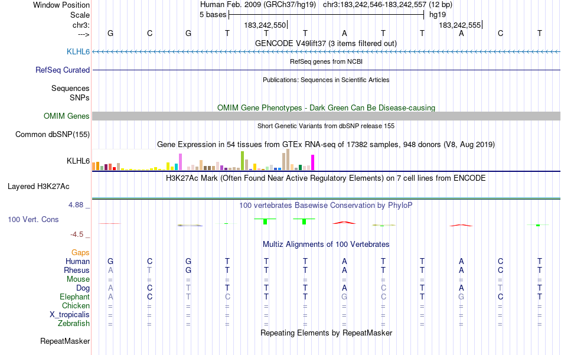
Task: Click the Common dbSNP(155) track label
Action: [52, 134]
